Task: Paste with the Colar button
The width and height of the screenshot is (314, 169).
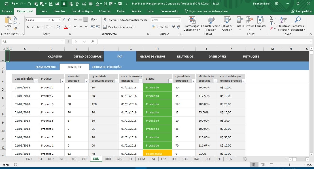Action: coord(8,22)
